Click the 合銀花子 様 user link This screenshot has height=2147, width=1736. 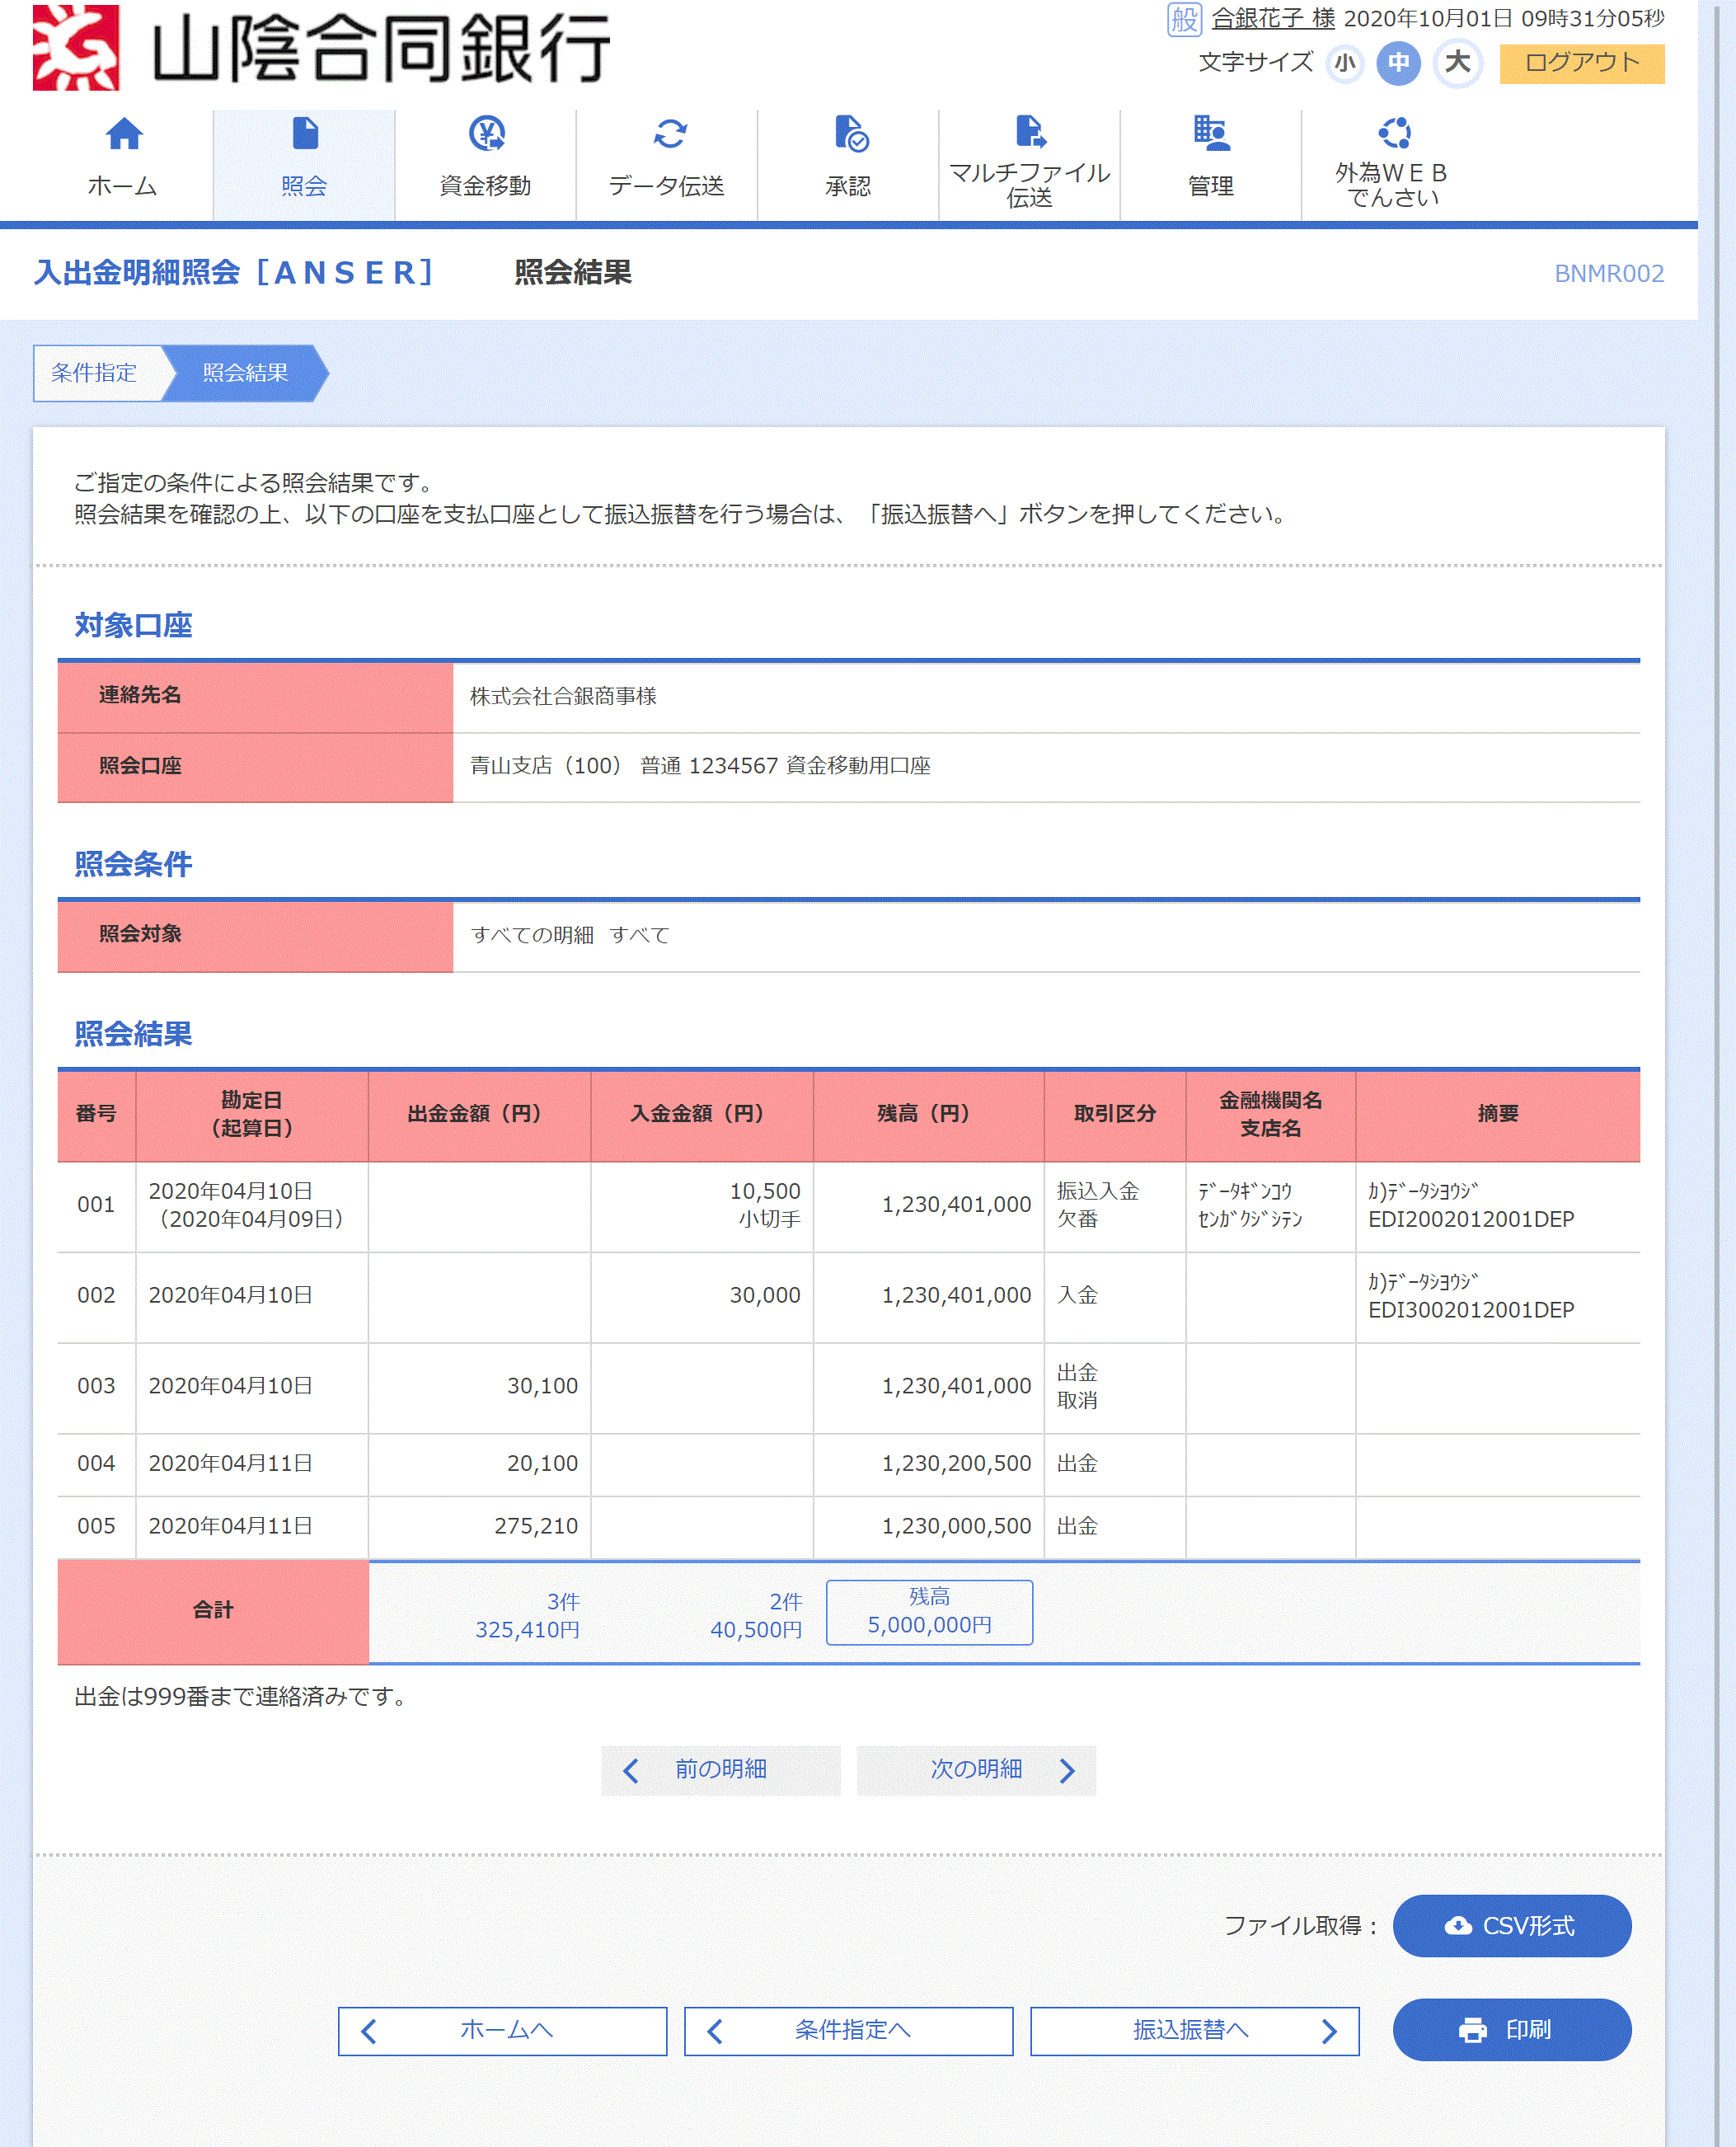click(1273, 18)
